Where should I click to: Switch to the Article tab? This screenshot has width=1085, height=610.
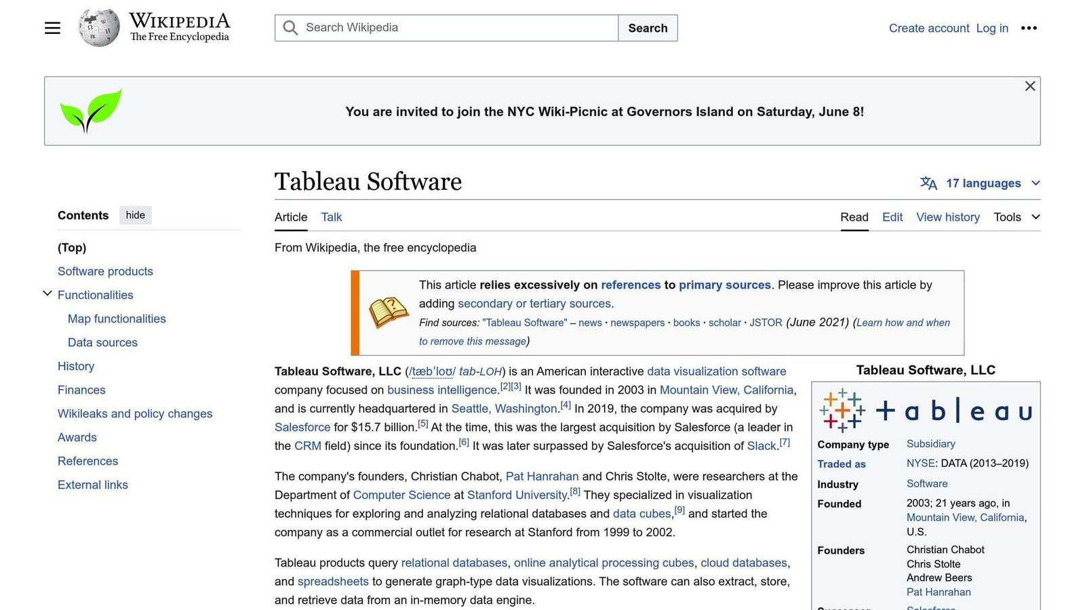click(291, 217)
